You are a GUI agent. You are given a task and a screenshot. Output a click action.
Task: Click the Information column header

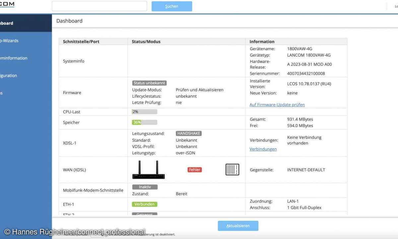click(x=262, y=41)
